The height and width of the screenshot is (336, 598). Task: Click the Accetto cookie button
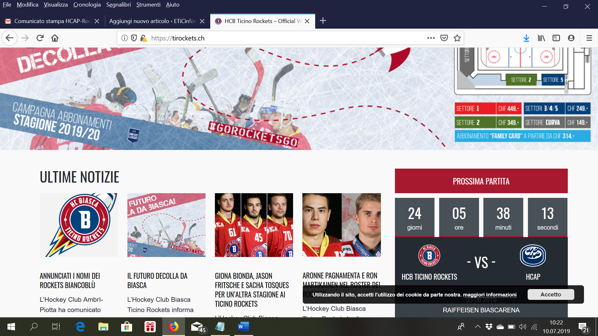[551, 294]
